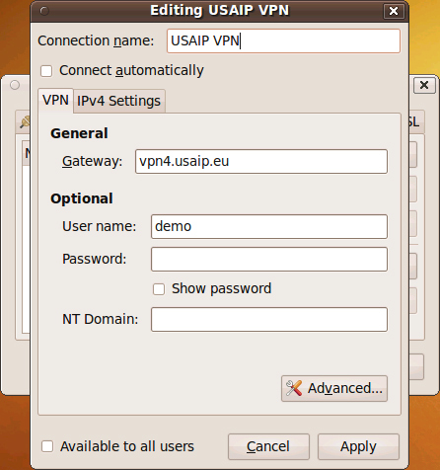Focus the Connection name field

283,41
